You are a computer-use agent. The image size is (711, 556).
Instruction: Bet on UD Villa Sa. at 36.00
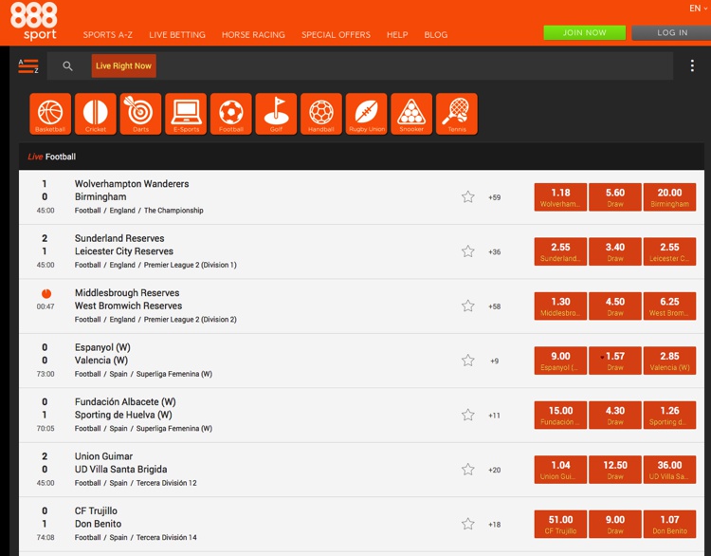[669, 470]
